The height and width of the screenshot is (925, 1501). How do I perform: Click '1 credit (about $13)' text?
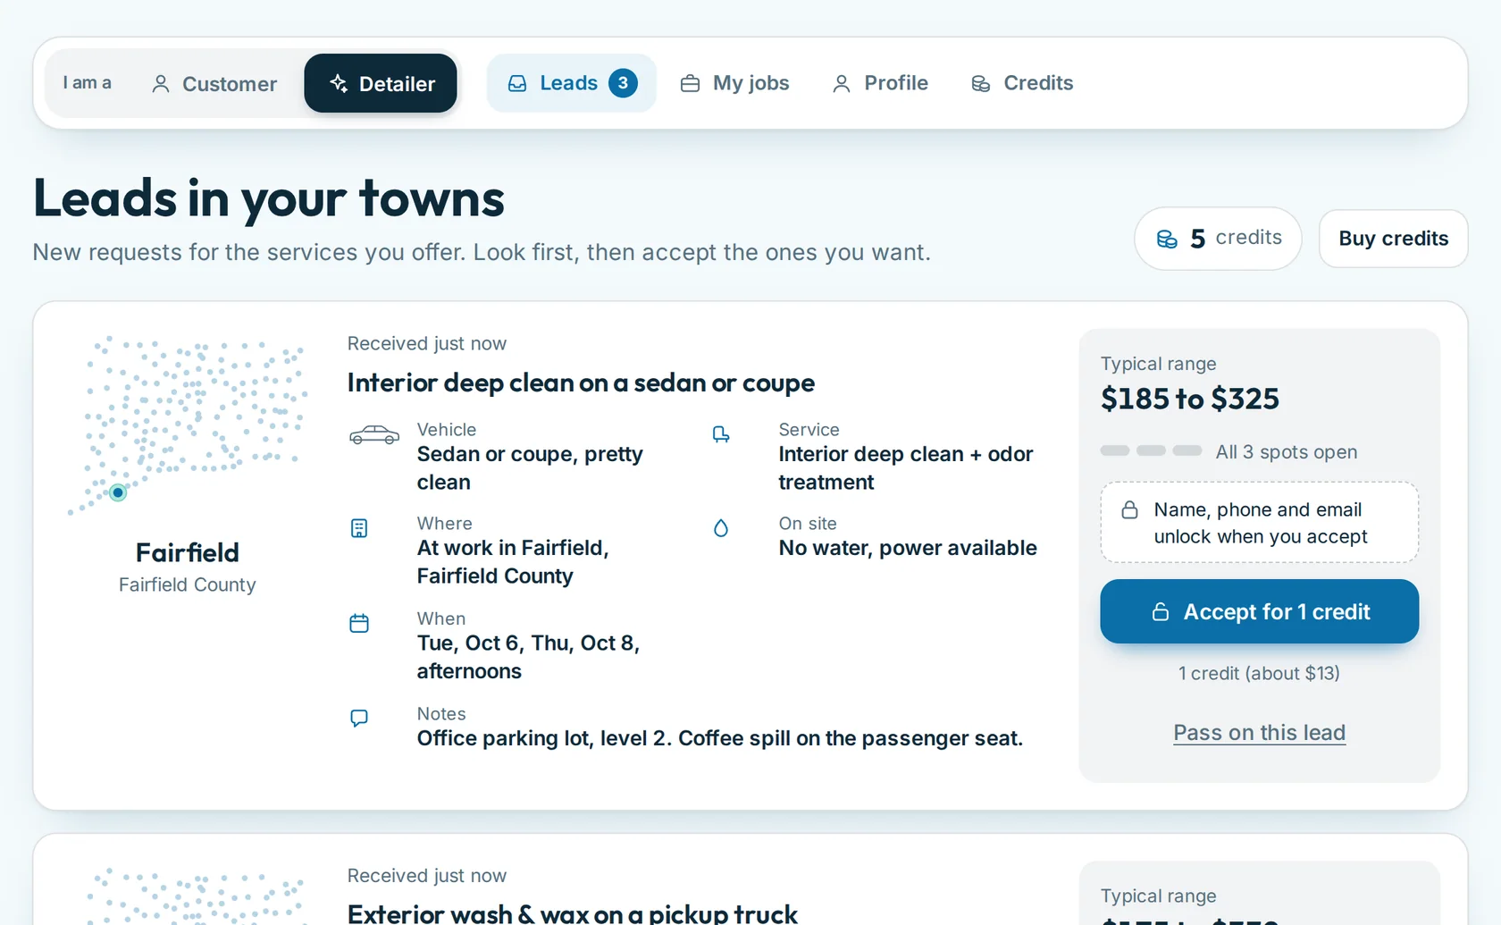pos(1259,673)
